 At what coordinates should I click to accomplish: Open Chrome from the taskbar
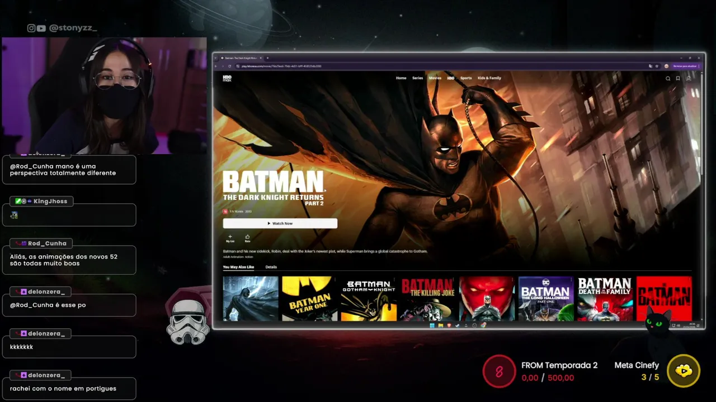(483, 326)
